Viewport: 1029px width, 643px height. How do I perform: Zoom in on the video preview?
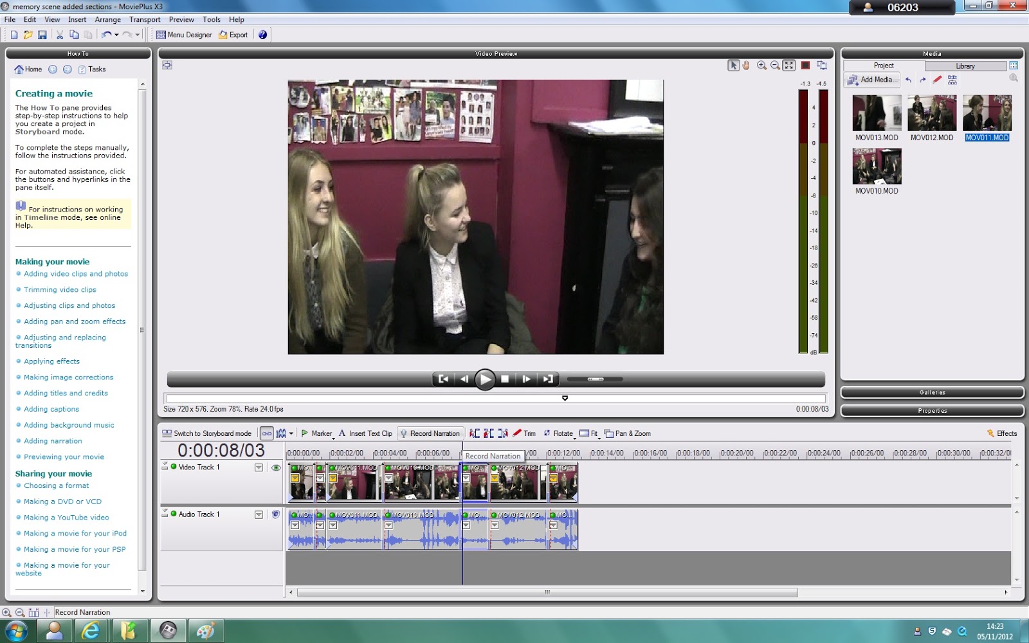(761, 66)
